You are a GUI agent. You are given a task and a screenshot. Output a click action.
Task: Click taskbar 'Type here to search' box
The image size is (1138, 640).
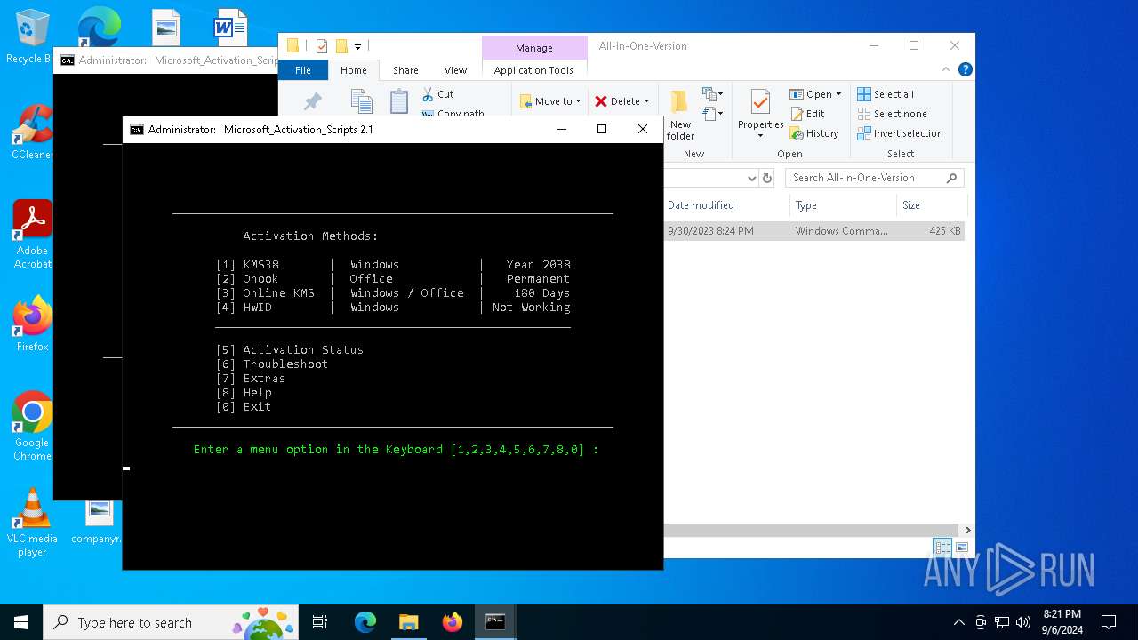click(171, 622)
